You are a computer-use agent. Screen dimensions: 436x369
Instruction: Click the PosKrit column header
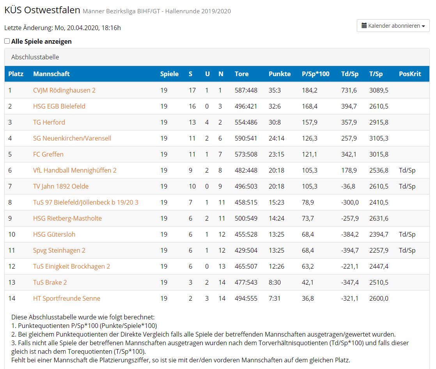coord(410,74)
